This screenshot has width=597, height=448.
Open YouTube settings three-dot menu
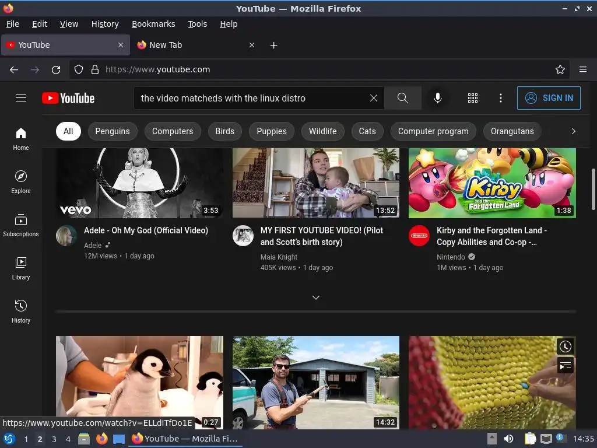501,98
